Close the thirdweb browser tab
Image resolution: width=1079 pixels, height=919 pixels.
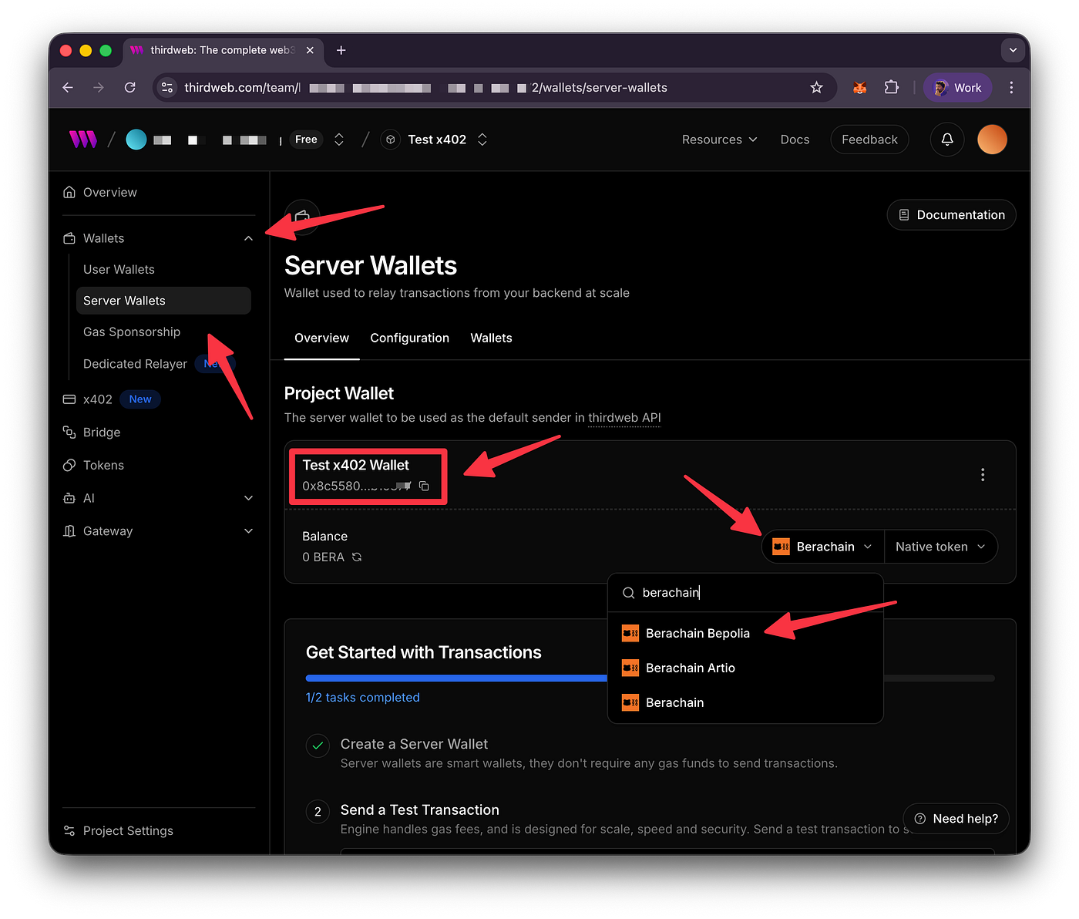pos(310,50)
